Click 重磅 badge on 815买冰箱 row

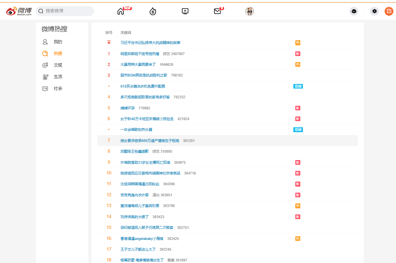tap(298, 86)
